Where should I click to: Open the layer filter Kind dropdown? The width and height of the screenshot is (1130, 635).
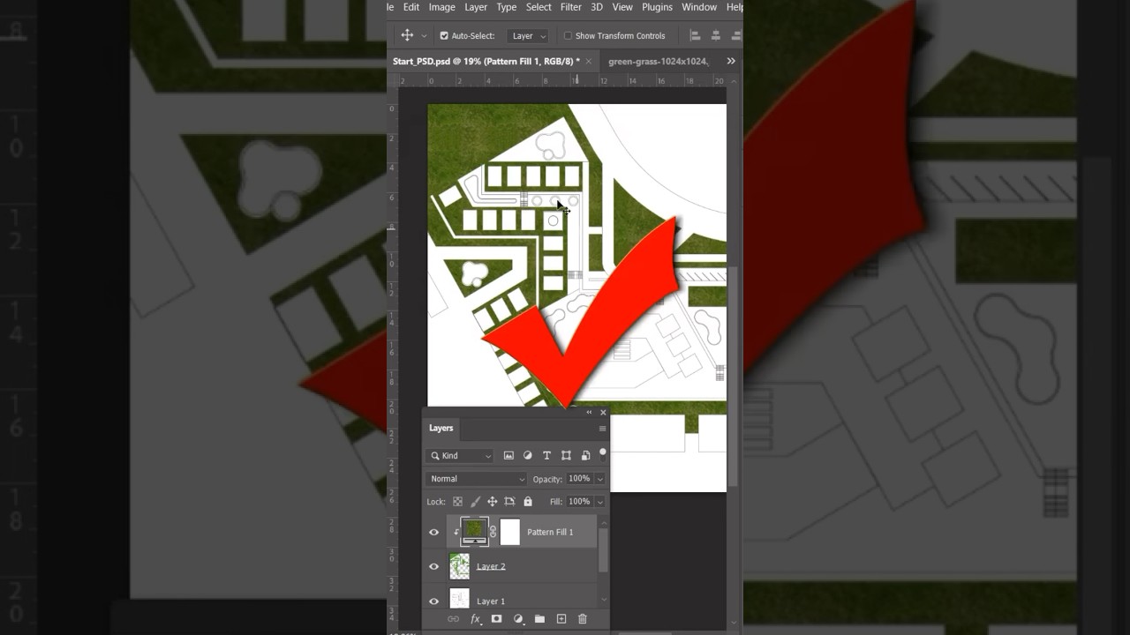point(460,456)
